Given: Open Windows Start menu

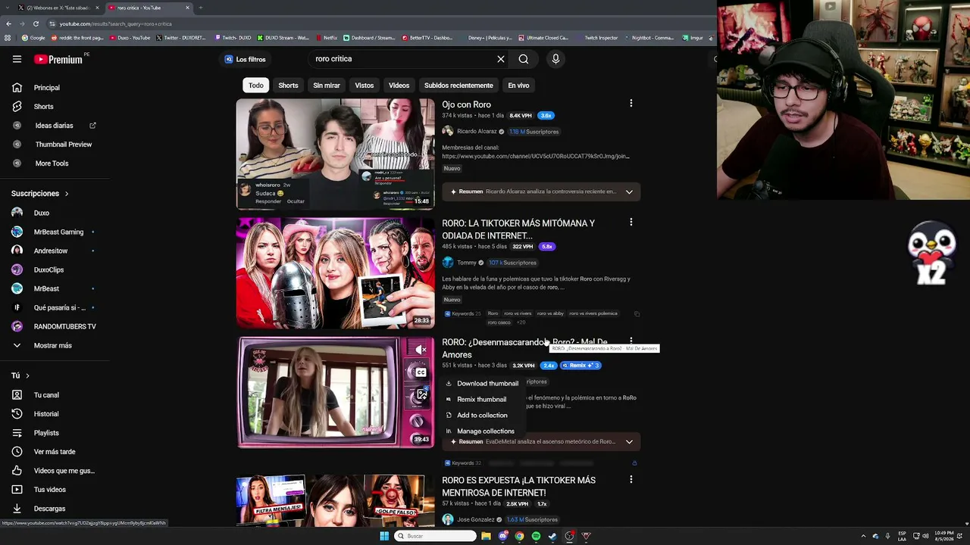Looking at the screenshot, I should [384, 536].
